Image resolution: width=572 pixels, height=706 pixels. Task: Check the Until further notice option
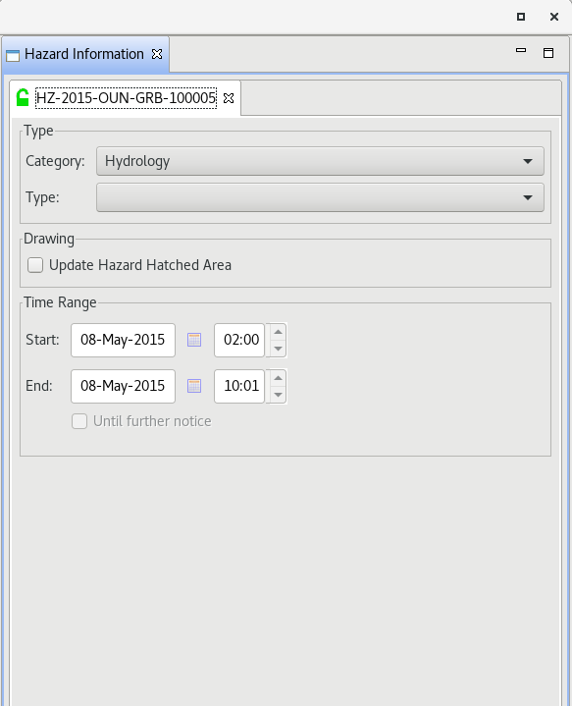click(x=79, y=421)
